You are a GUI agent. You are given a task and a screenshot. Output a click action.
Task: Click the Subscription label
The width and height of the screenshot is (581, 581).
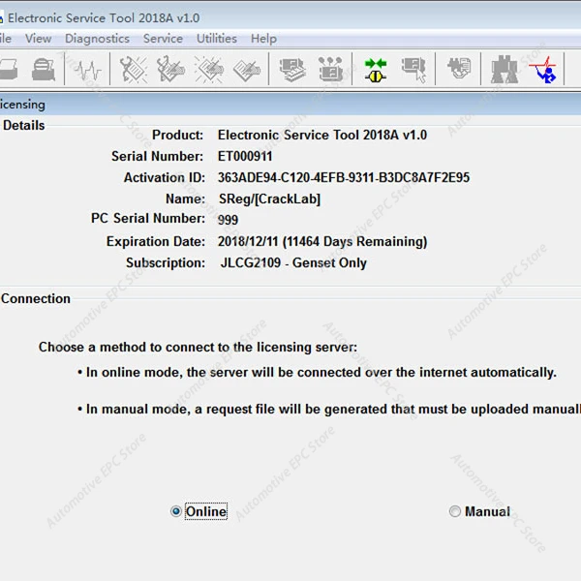point(166,262)
